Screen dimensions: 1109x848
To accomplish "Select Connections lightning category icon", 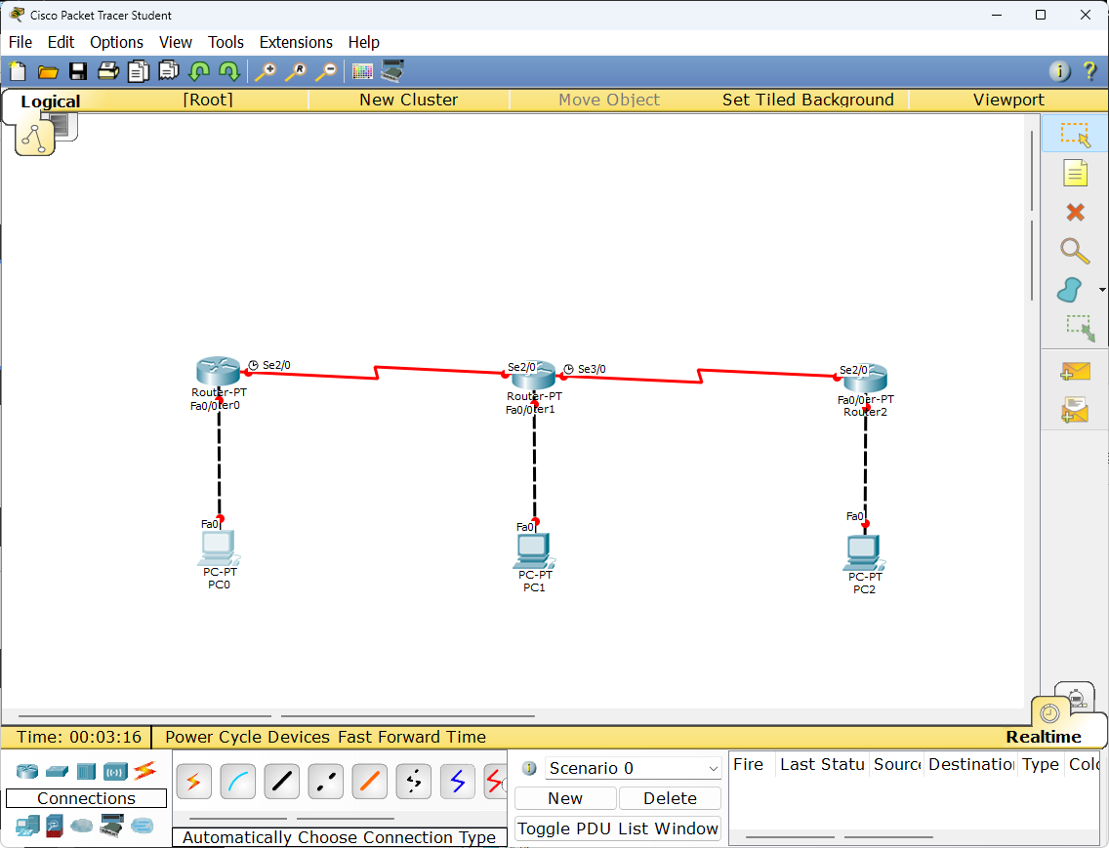I will coord(145,770).
